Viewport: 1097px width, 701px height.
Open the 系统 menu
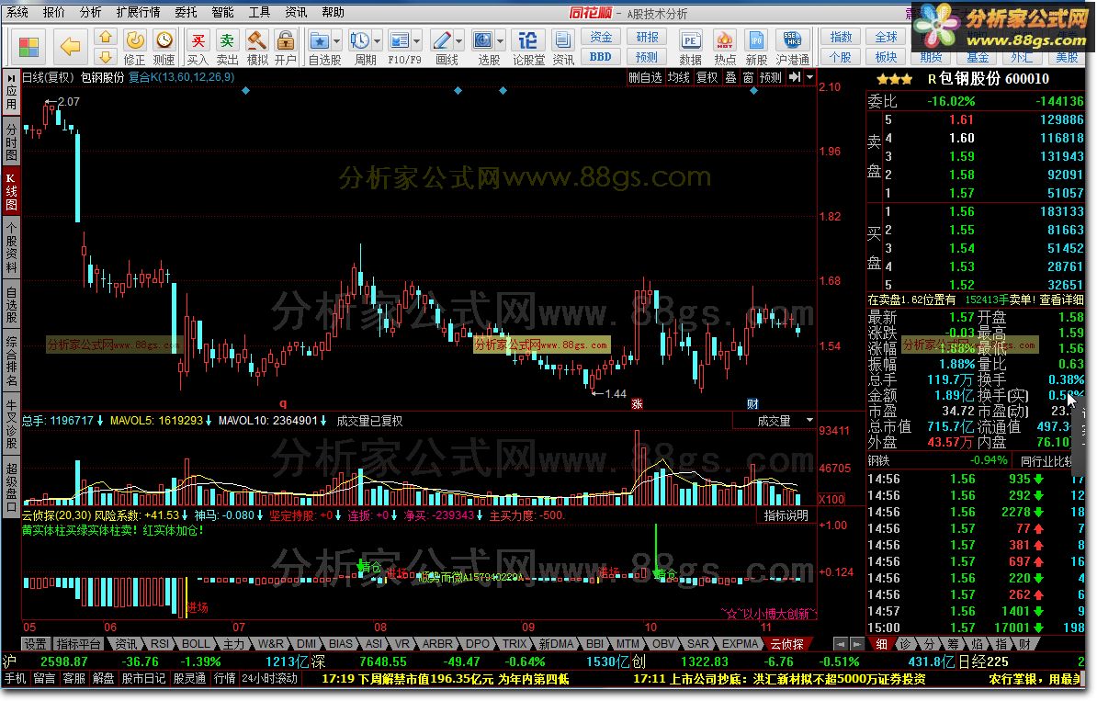point(17,12)
